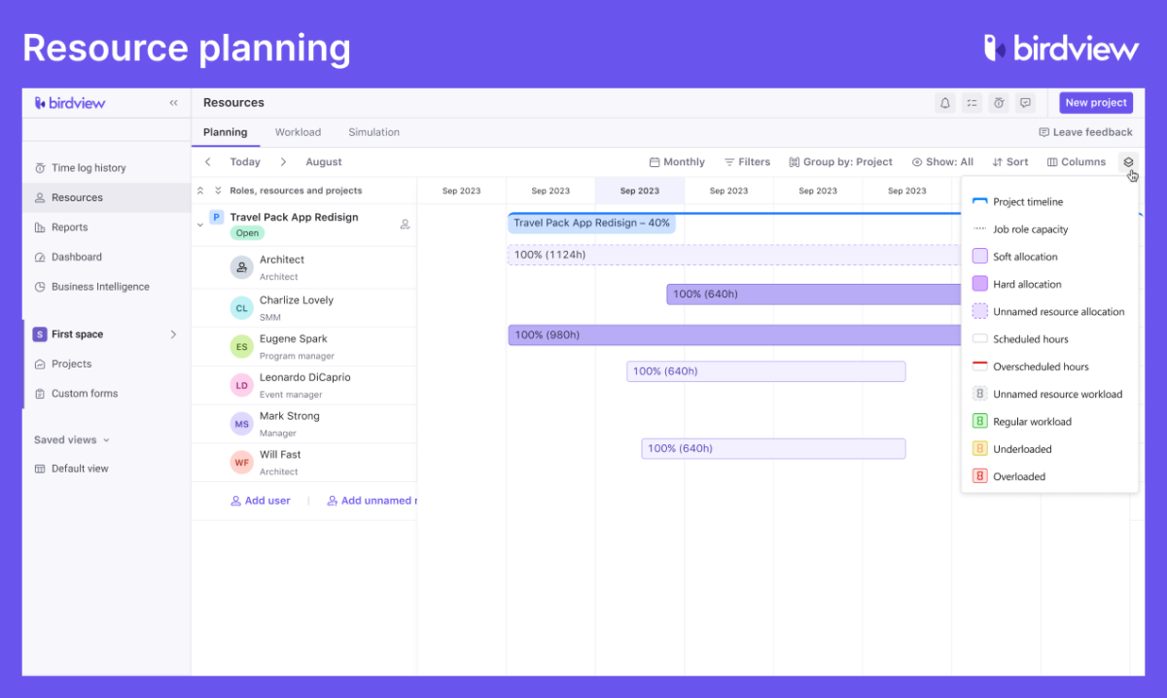Open the Monthly scale dropdown
Screen dimensions: 1167x698
point(677,162)
